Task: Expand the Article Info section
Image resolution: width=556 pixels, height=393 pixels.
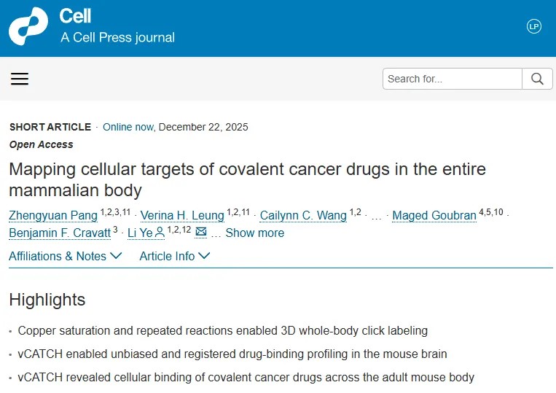Action: [x=174, y=256]
